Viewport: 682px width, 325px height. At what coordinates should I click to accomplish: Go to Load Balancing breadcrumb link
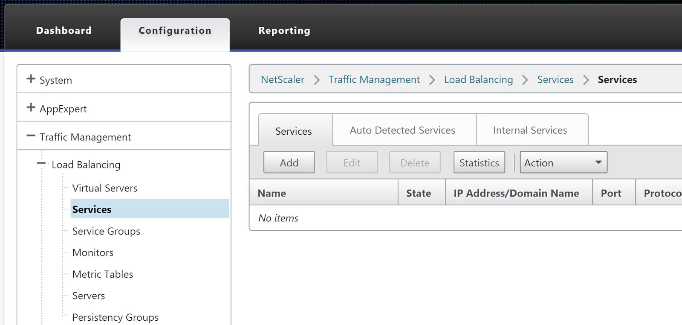(x=478, y=80)
